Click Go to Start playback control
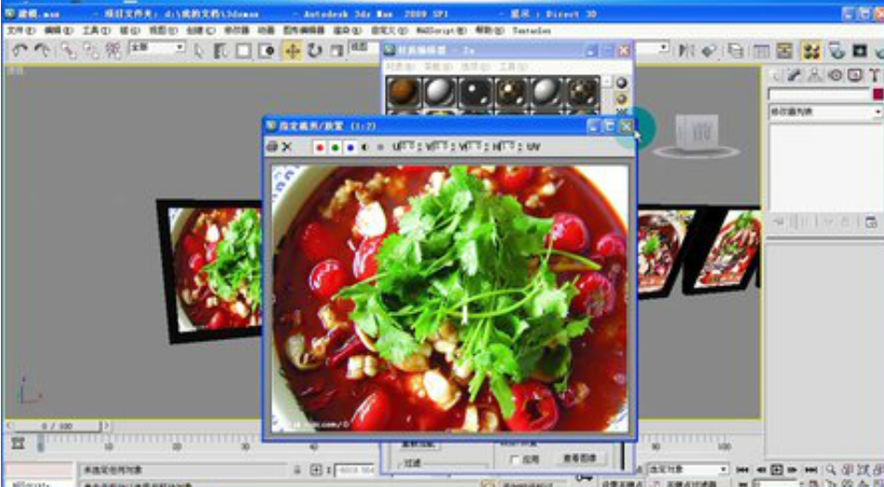The width and height of the screenshot is (884, 487). [743, 469]
